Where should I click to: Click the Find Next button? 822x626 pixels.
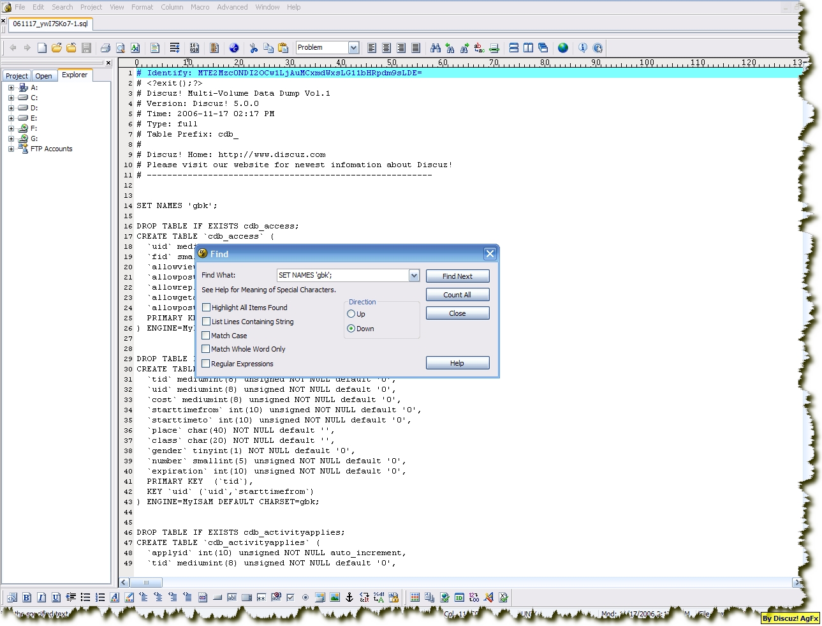tap(457, 276)
